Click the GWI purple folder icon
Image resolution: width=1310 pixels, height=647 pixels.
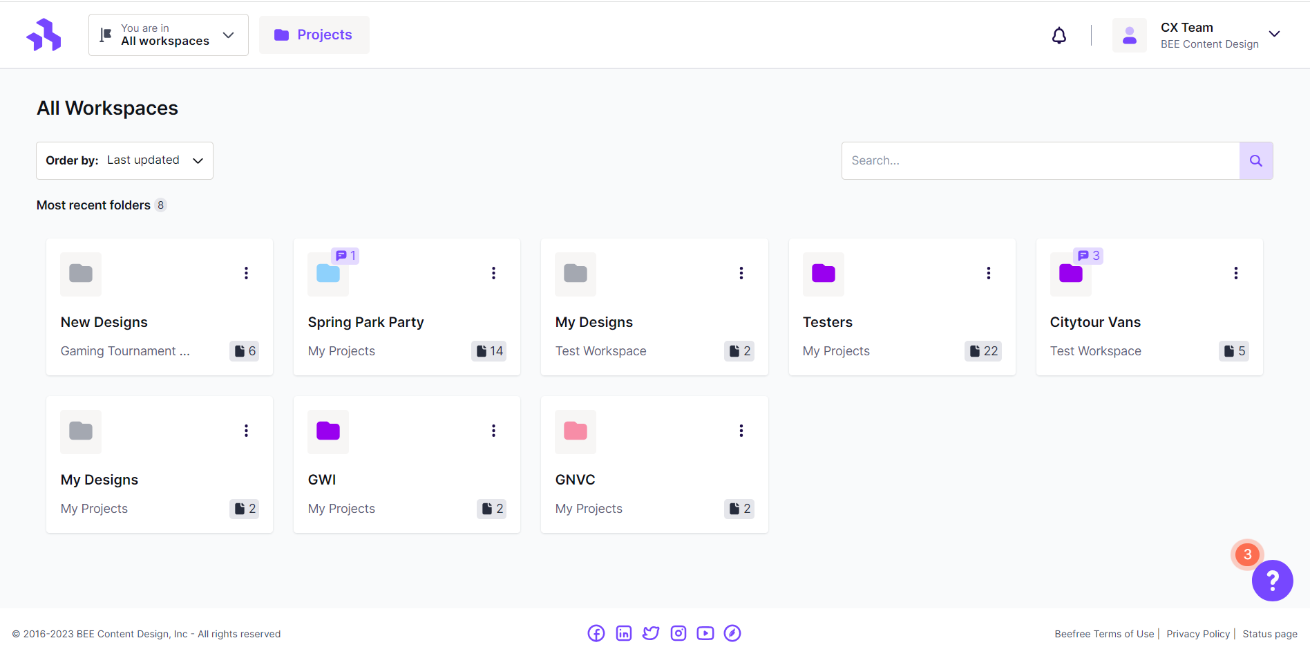[x=328, y=431]
